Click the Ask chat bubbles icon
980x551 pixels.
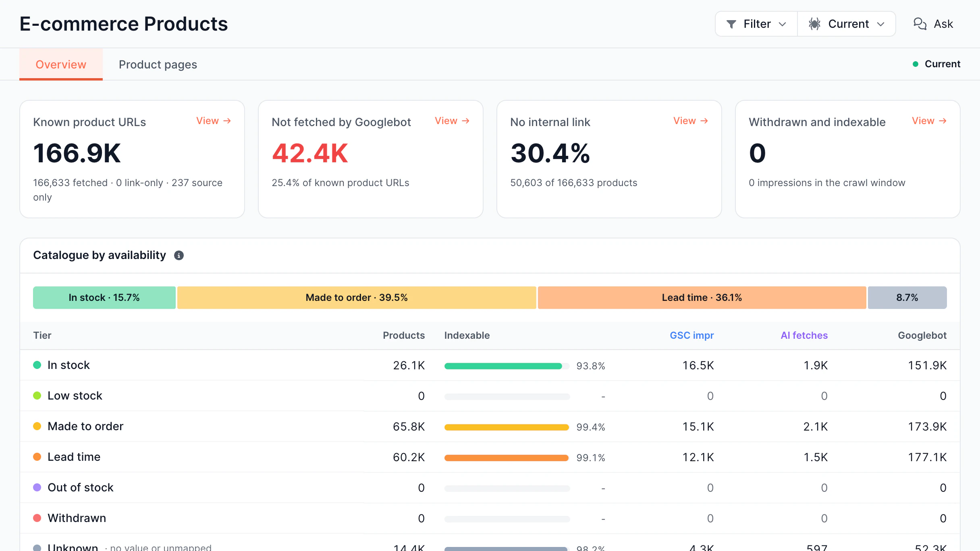[x=920, y=24]
